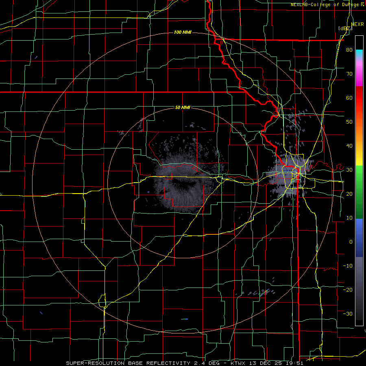Click the [dBZ] units label
The image size is (366, 366).
point(346,28)
